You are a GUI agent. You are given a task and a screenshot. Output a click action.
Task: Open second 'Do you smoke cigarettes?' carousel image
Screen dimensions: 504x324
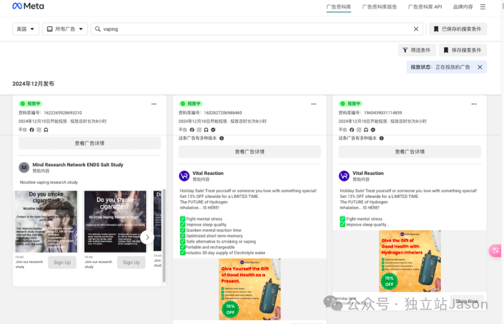(115, 221)
